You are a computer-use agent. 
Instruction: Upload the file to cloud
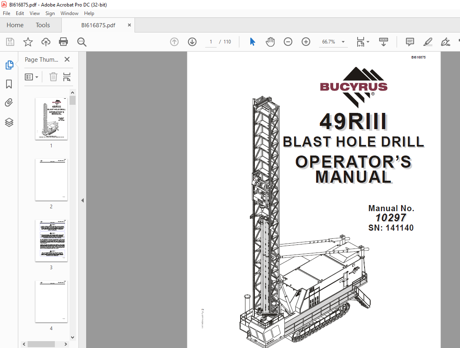click(46, 42)
